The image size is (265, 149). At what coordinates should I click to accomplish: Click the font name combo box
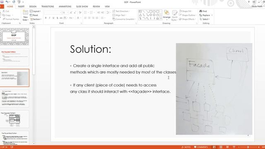[53, 12]
